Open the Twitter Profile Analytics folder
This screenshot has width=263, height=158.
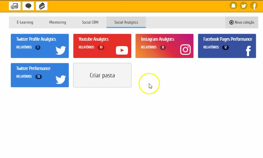click(x=36, y=39)
